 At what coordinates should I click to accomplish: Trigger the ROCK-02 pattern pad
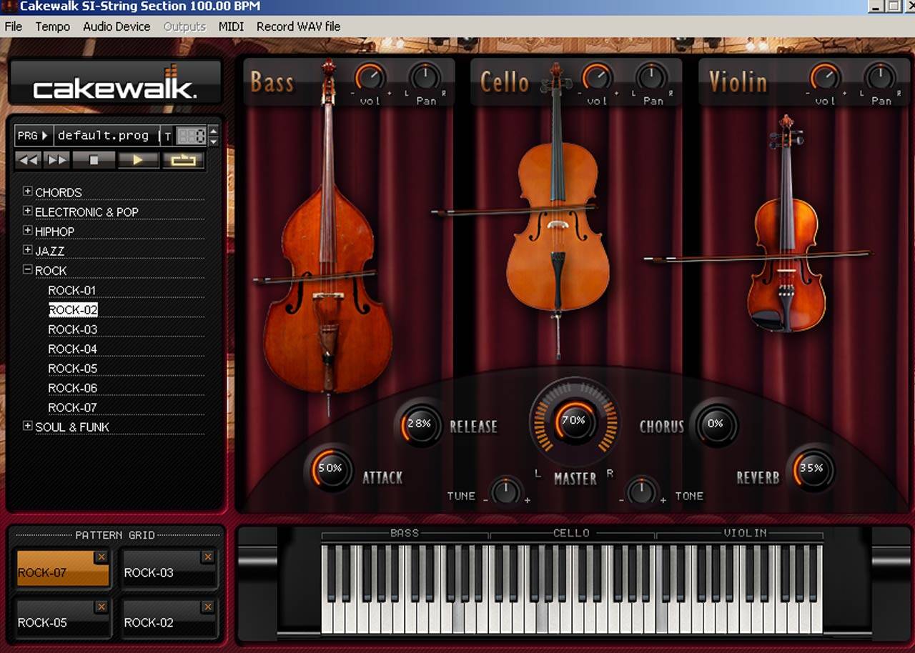point(169,619)
